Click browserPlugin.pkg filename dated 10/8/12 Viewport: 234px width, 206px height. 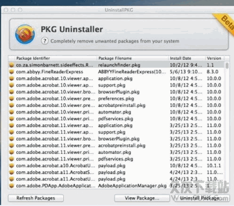coord(119,92)
